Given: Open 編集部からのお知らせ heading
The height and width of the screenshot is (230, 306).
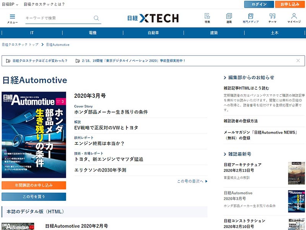Looking at the screenshot, I should (249, 77).
